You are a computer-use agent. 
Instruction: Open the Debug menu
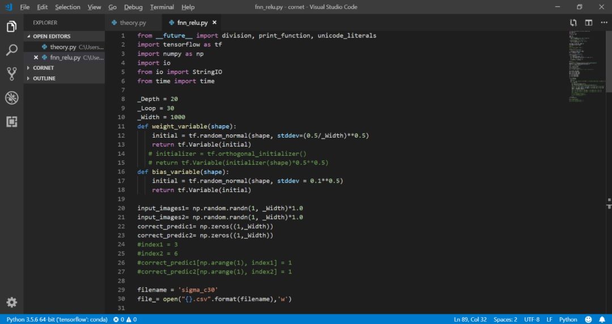pos(133,7)
